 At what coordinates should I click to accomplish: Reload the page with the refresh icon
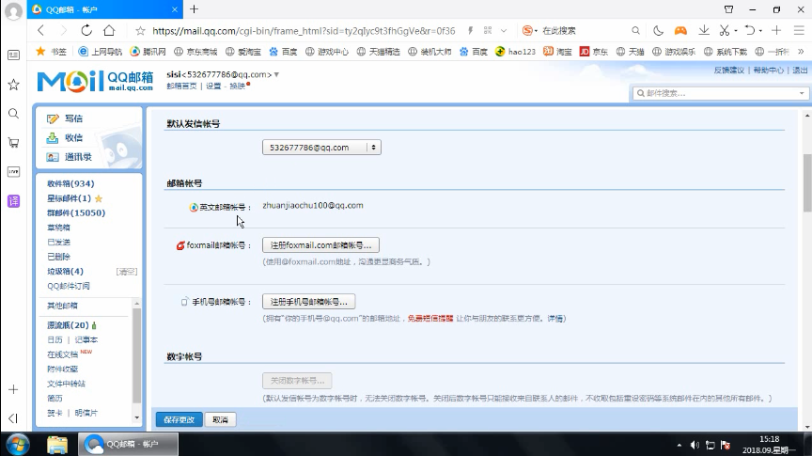86,30
